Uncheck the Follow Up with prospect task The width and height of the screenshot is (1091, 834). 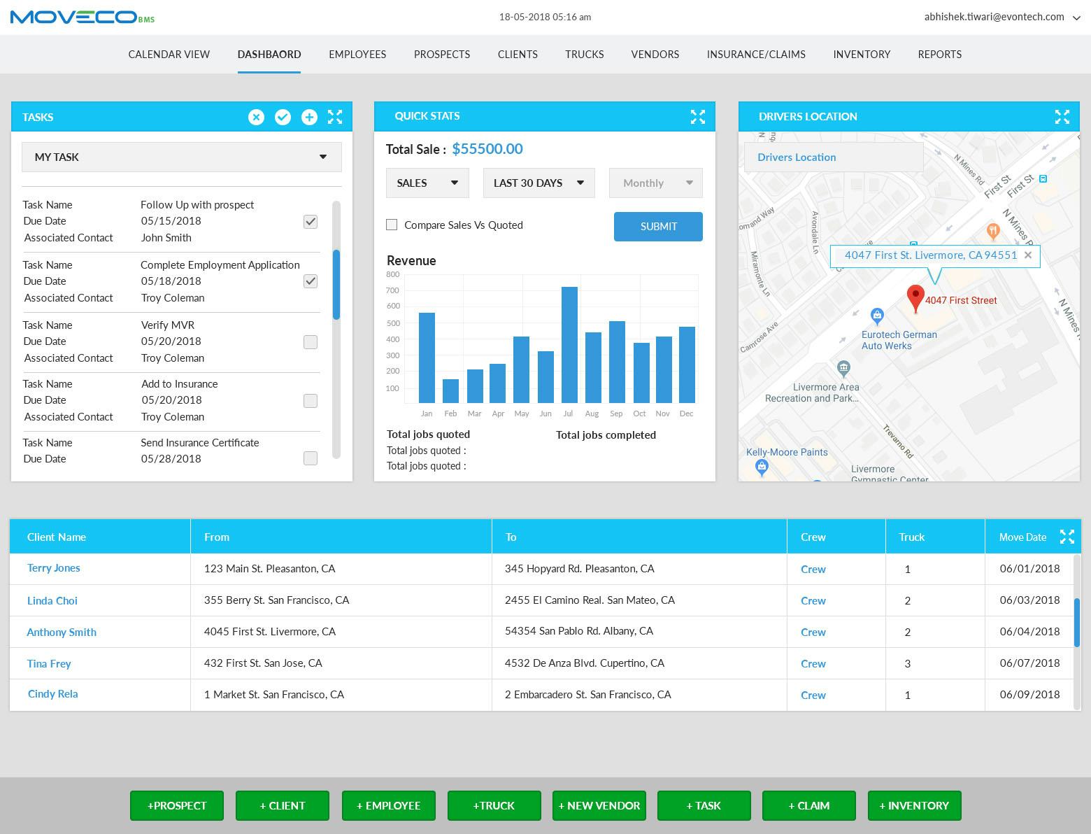[310, 221]
